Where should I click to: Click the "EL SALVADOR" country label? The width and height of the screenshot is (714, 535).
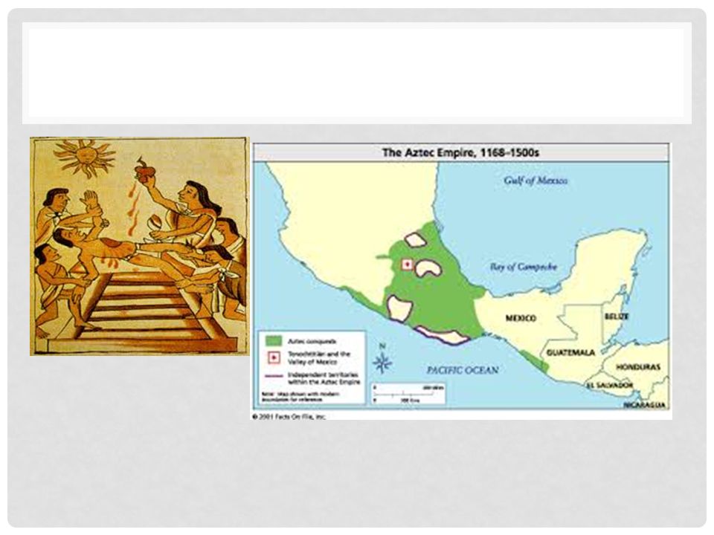(610, 386)
